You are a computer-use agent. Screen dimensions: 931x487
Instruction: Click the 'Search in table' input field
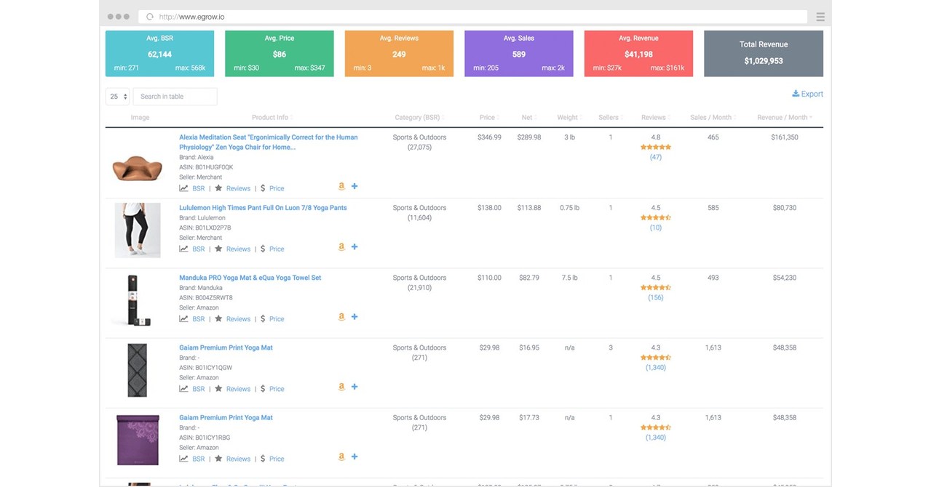point(174,96)
